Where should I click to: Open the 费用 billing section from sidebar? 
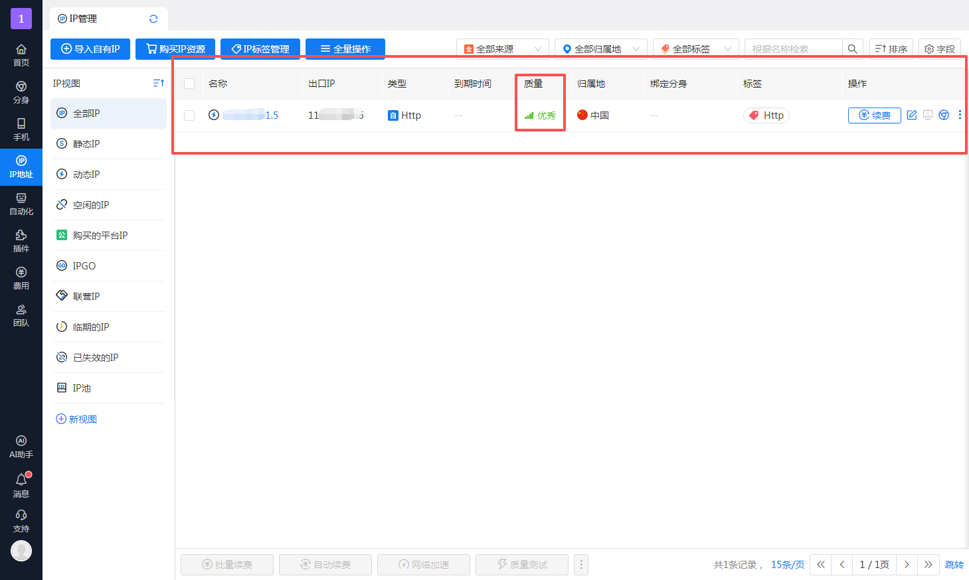click(x=21, y=278)
